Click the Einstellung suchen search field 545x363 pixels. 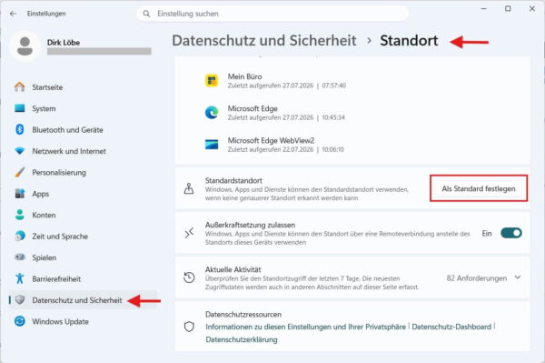coord(272,14)
